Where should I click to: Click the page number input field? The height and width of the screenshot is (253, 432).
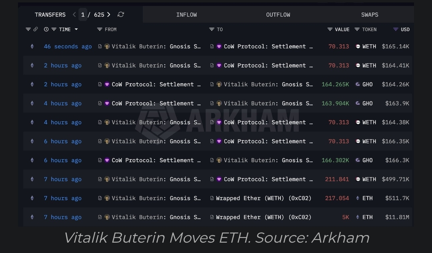tap(83, 15)
